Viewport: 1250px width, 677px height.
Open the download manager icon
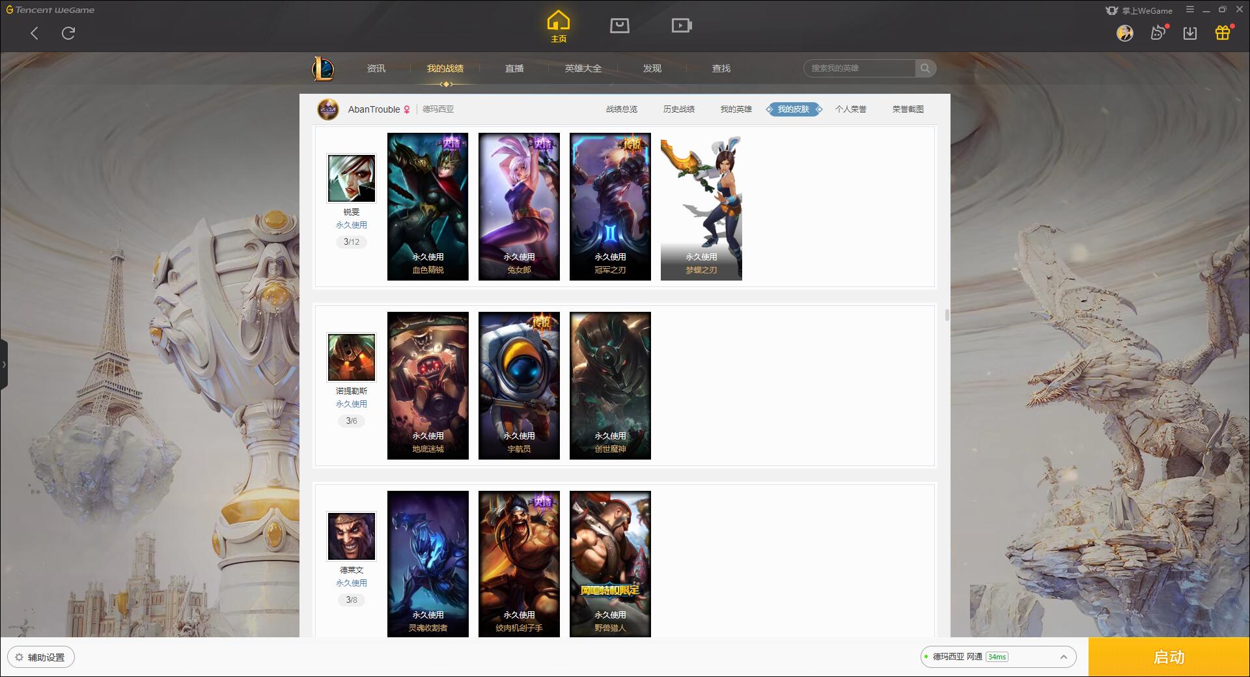pyautogui.click(x=1190, y=33)
